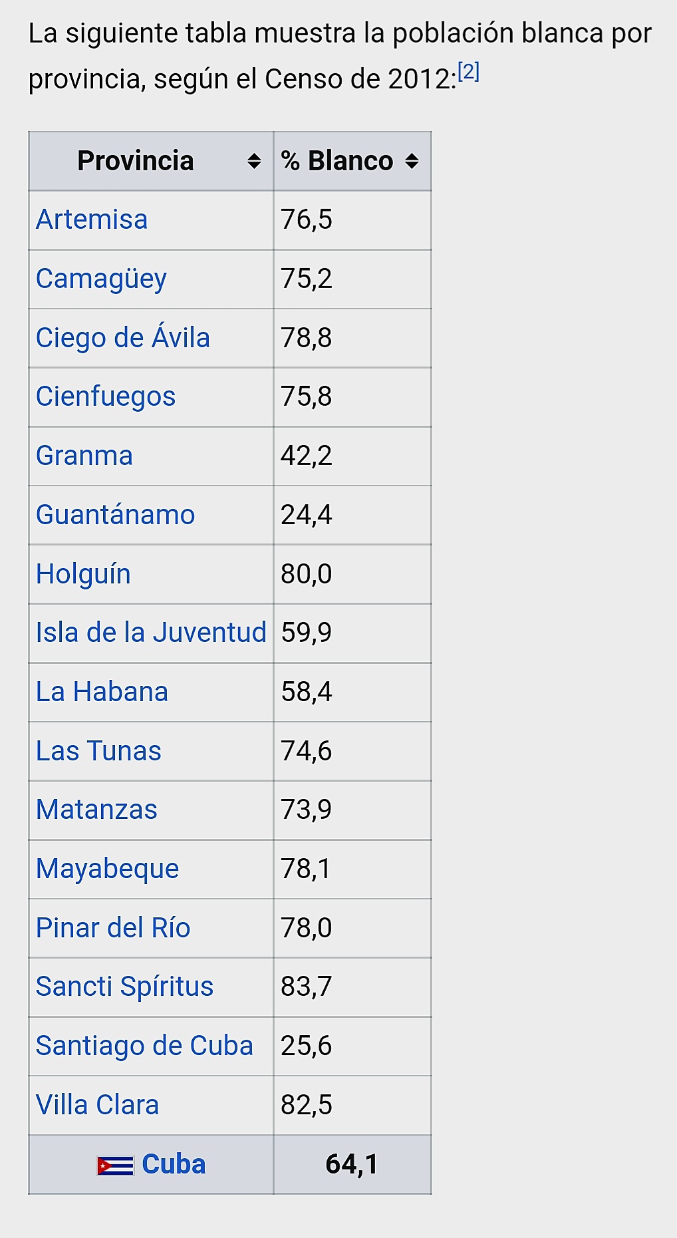Visit Isla de la Juventud page
Viewport: 677px width, 1238px height.
click(151, 633)
